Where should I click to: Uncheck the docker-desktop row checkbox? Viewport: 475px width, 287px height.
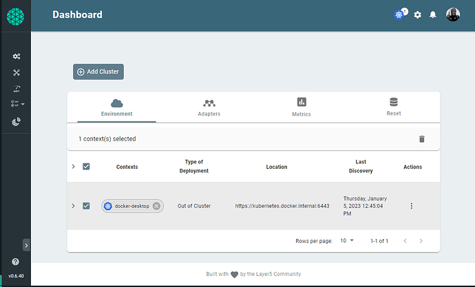click(x=86, y=206)
